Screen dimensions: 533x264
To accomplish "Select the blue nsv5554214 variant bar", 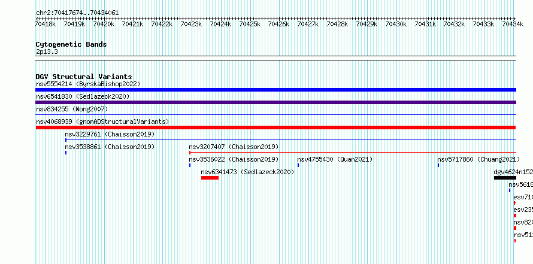I will (275, 90).
